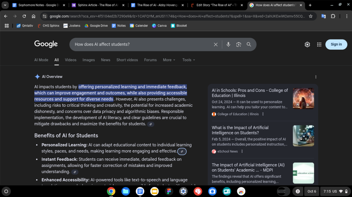Clear the search box with X icon
Screen dimensions: 352x197
tap(216, 44)
